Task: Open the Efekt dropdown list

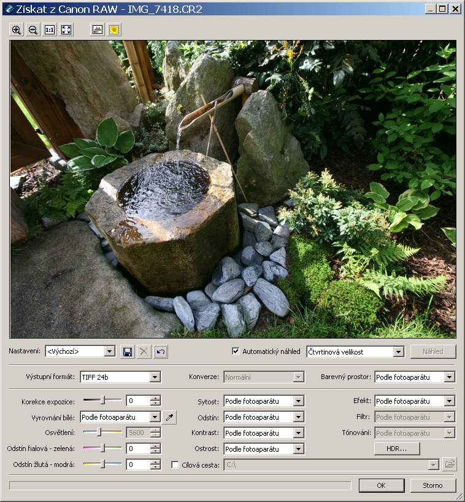Action: pyautogui.click(x=450, y=401)
